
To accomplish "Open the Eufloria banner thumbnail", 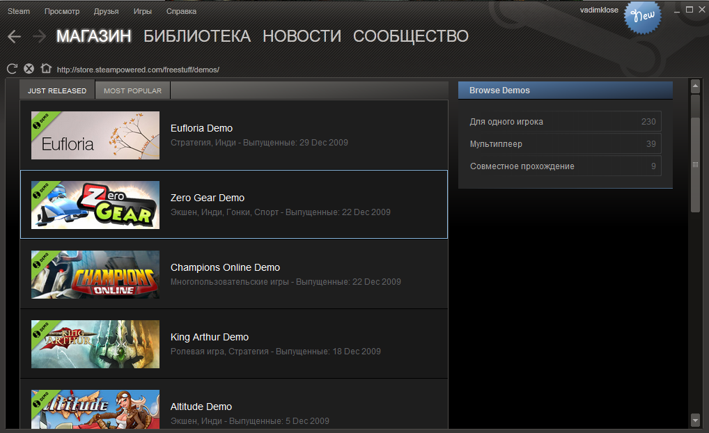I will pos(95,135).
